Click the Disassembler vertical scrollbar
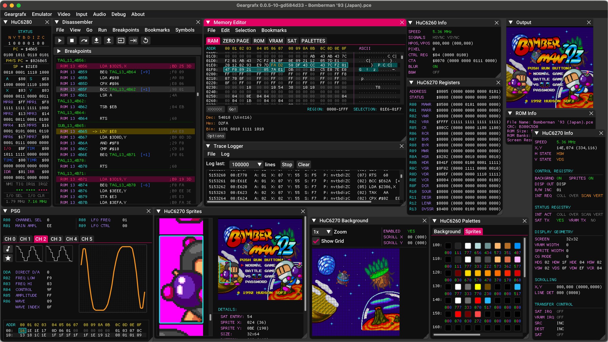Viewport: 608px width, 342px height. (198, 94)
